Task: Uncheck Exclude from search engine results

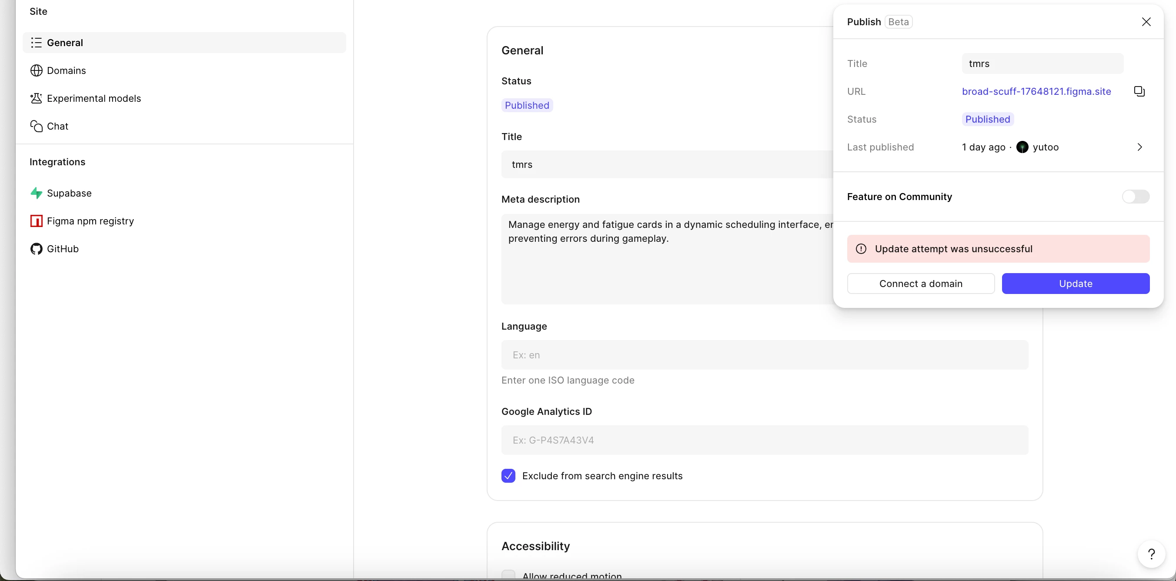Action: (x=508, y=476)
